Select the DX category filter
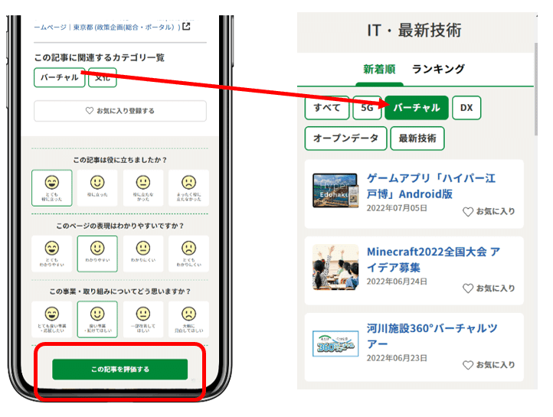The height and width of the screenshot is (417, 553). click(x=466, y=108)
